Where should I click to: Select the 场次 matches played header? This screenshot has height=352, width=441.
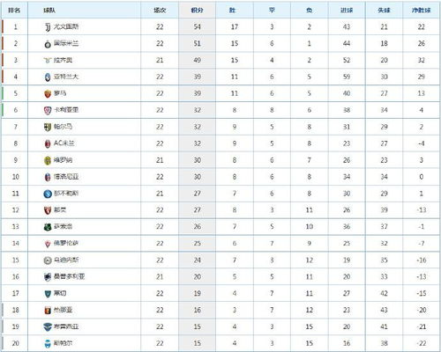coord(160,11)
